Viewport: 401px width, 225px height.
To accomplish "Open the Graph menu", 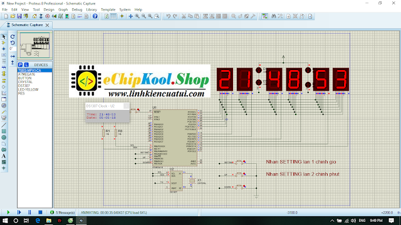I will click(63, 9).
